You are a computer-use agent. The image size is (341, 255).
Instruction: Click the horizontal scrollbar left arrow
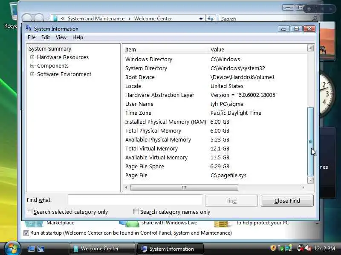126,187
